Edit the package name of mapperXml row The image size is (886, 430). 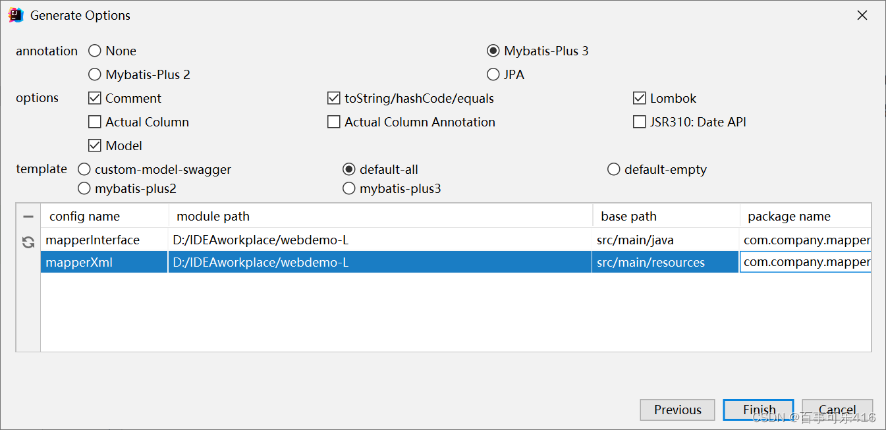tap(805, 261)
